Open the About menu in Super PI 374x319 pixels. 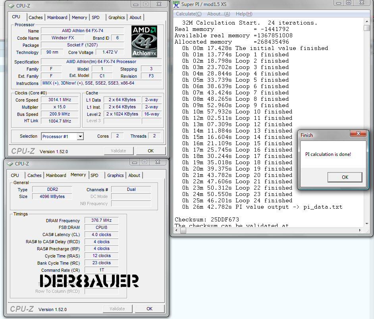(x=219, y=14)
